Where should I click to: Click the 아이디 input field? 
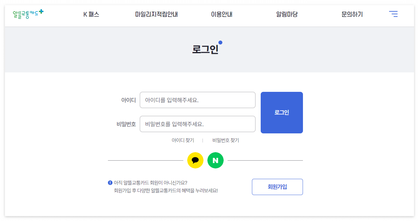[x=197, y=100]
